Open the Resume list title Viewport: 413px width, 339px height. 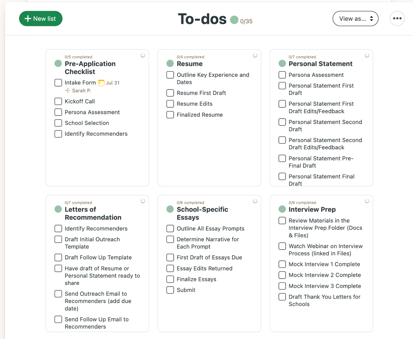click(190, 64)
